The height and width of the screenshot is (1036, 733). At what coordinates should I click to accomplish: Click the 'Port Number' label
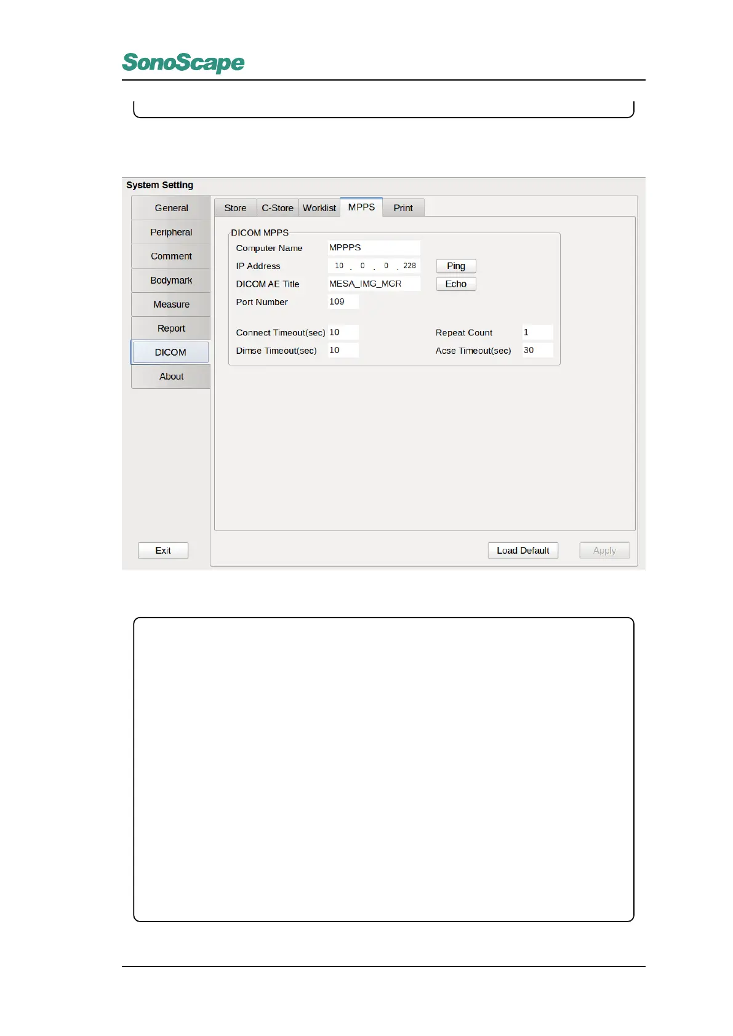click(x=262, y=302)
